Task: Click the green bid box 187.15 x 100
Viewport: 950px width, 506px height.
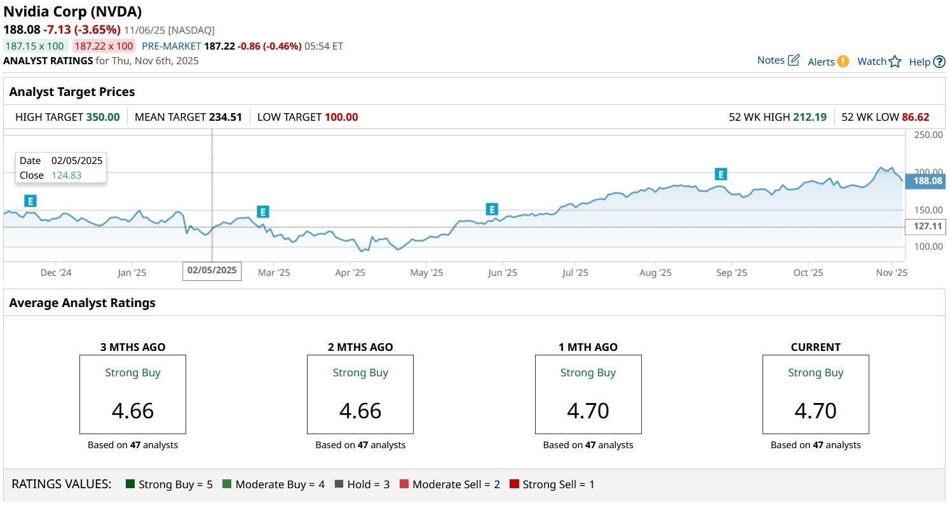Action: (35, 46)
